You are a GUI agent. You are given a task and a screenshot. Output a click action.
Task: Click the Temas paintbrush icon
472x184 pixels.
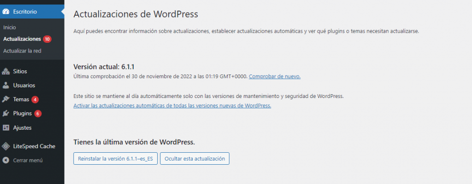tap(6, 99)
